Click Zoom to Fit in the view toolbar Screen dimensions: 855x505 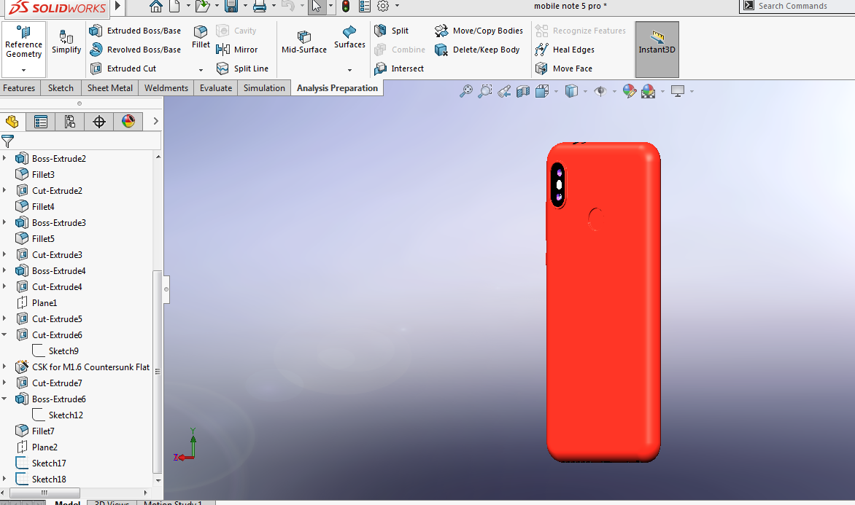coord(466,92)
